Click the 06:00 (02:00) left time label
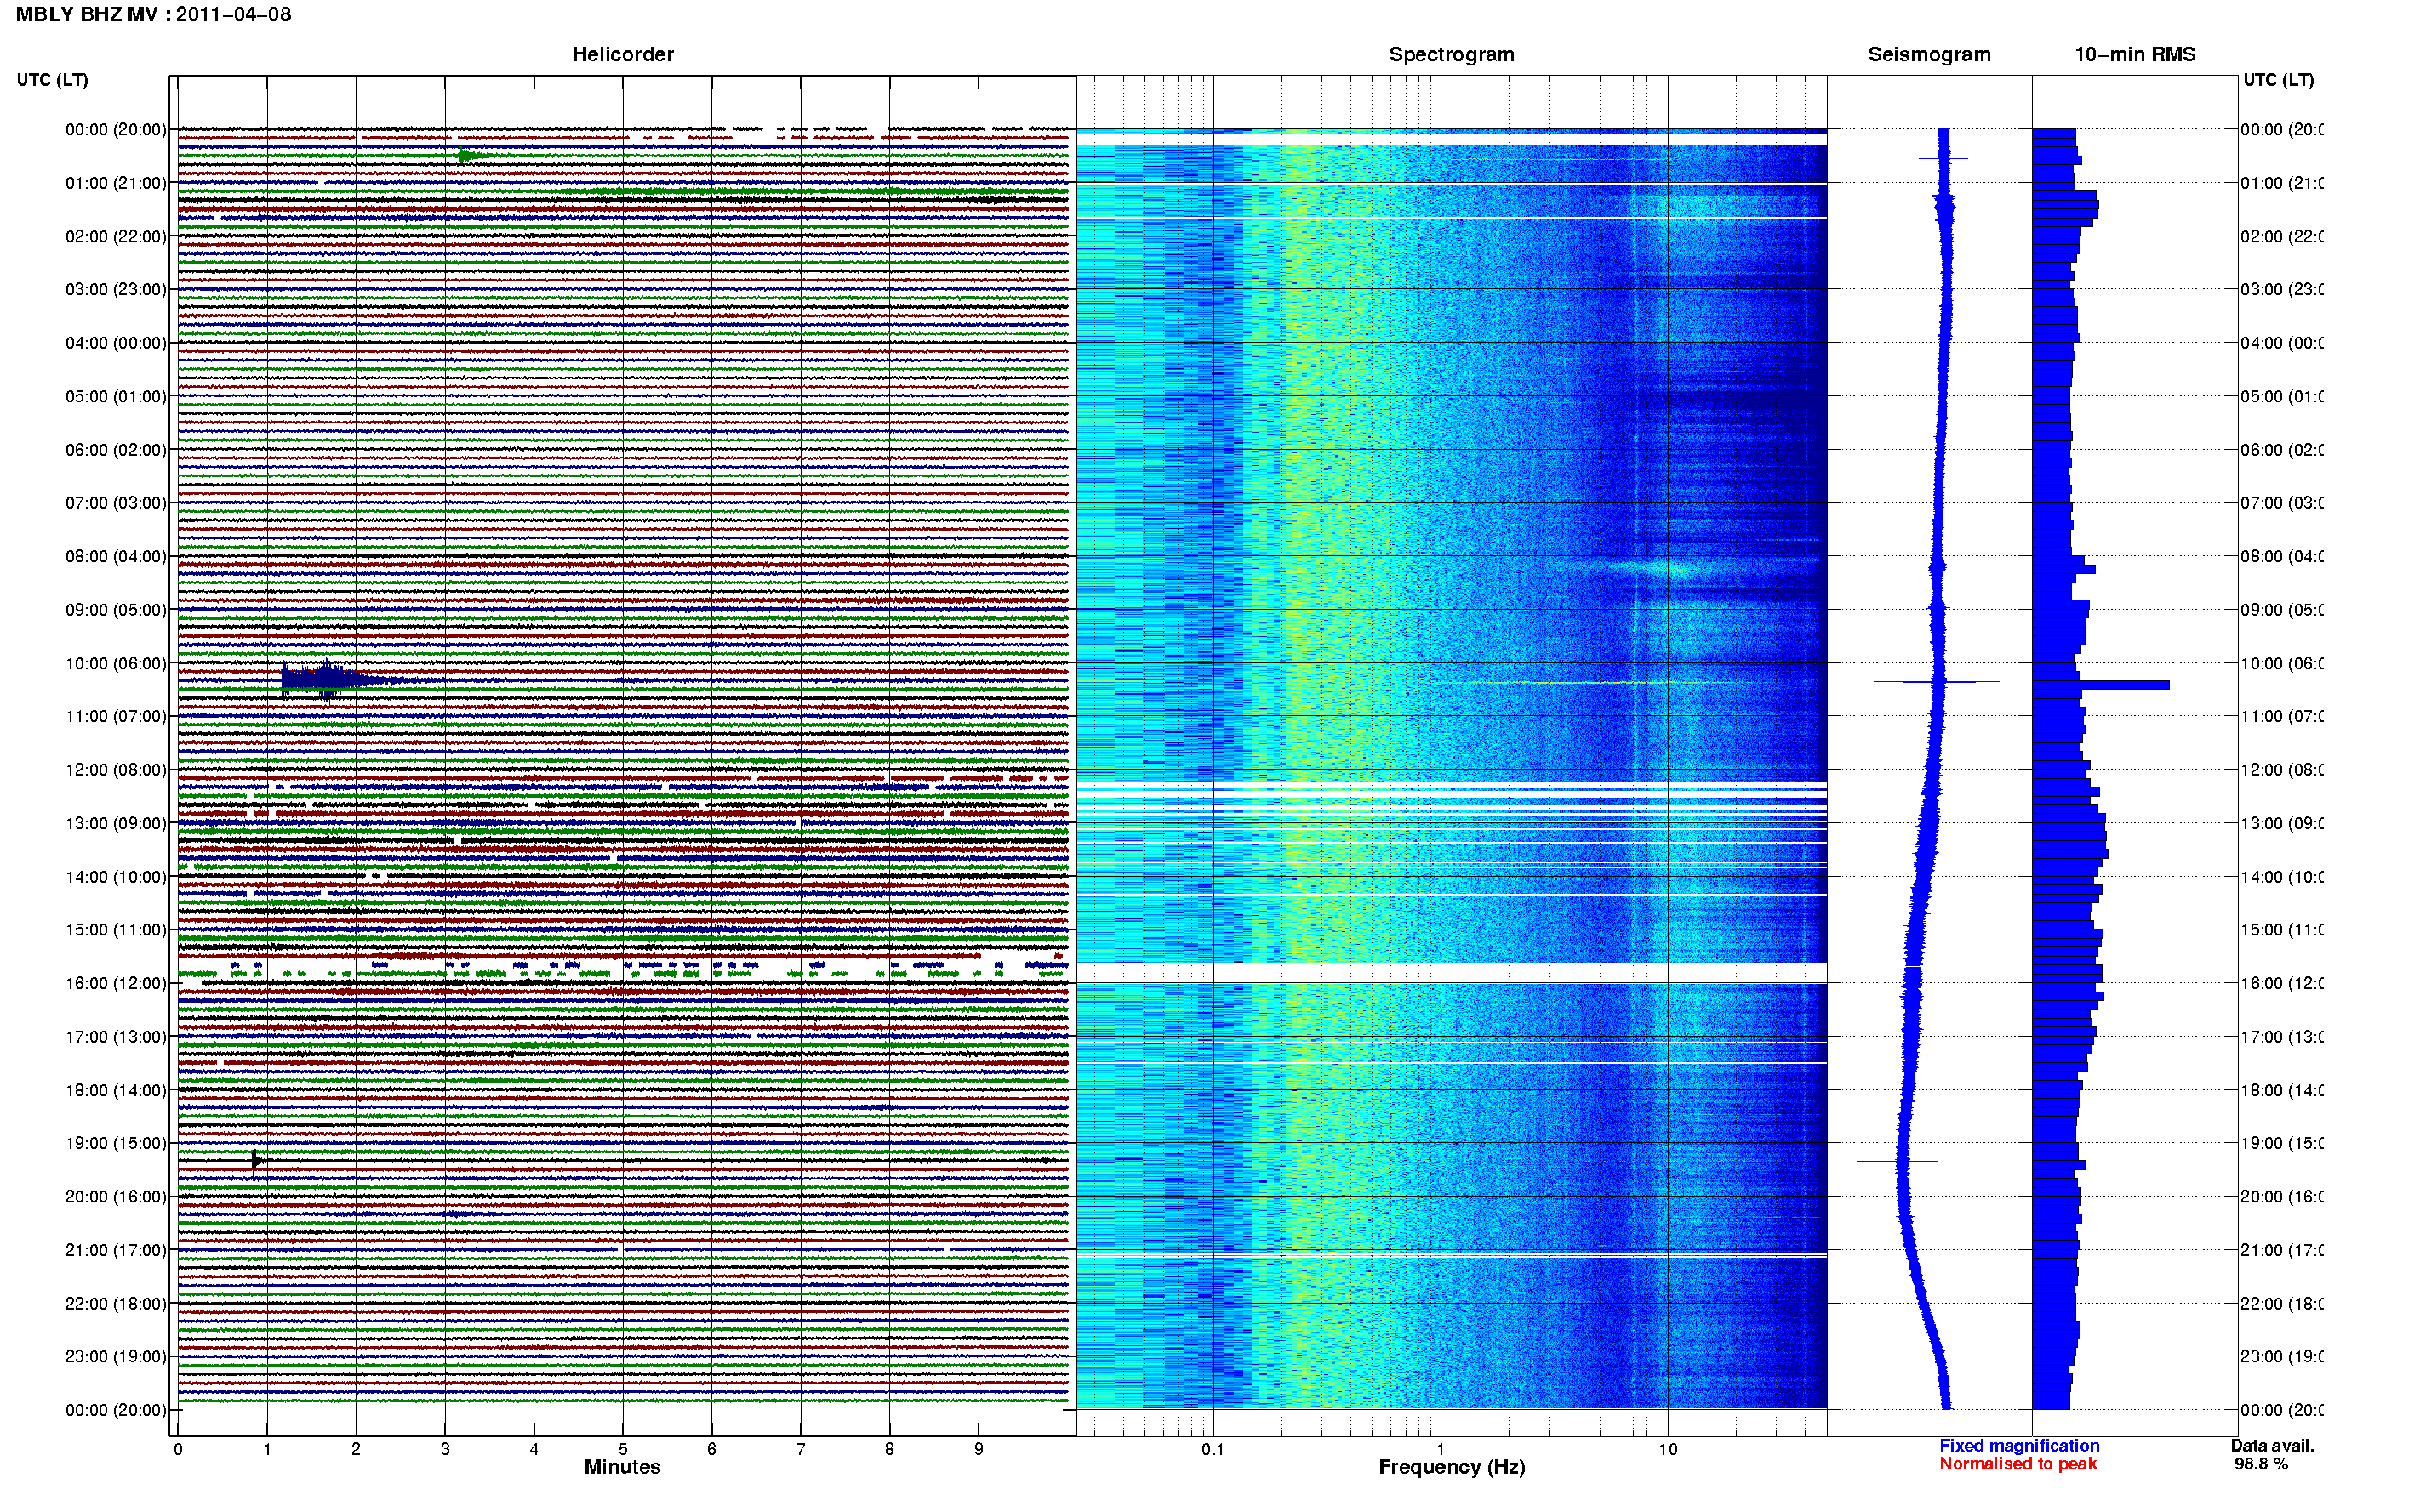 (116, 450)
